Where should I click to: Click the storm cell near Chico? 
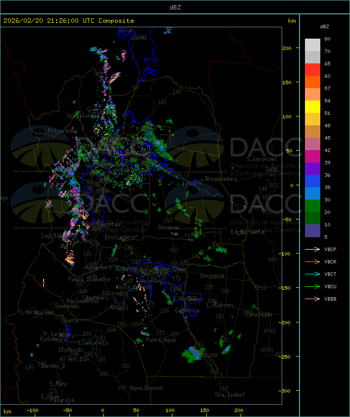coord(193,354)
